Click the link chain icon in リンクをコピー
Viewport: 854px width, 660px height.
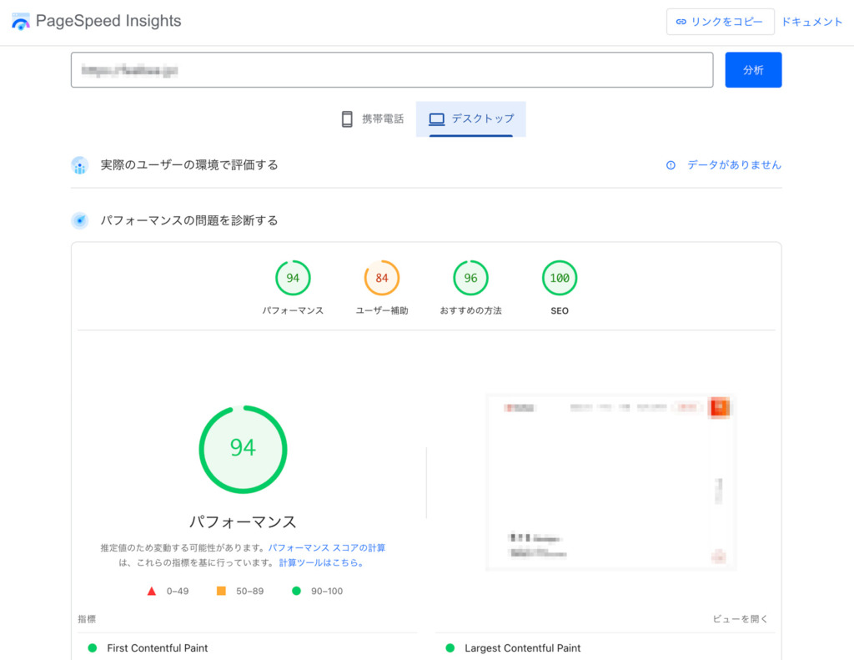[681, 22]
